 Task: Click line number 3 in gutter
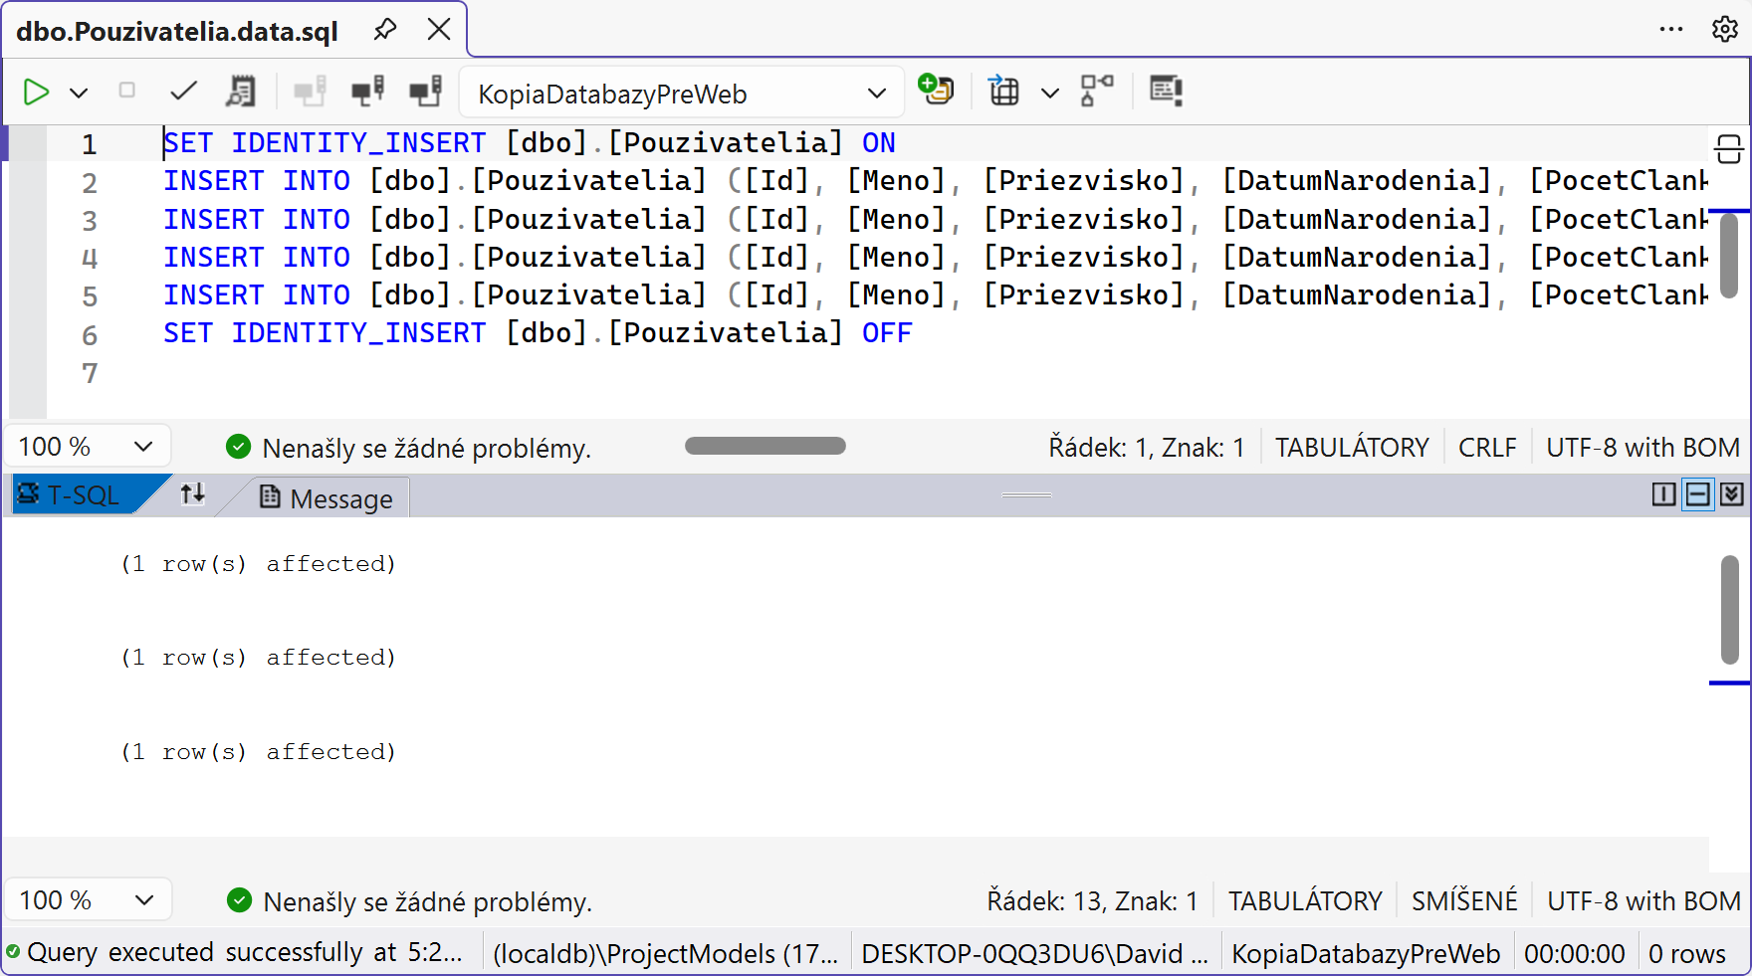point(90,221)
